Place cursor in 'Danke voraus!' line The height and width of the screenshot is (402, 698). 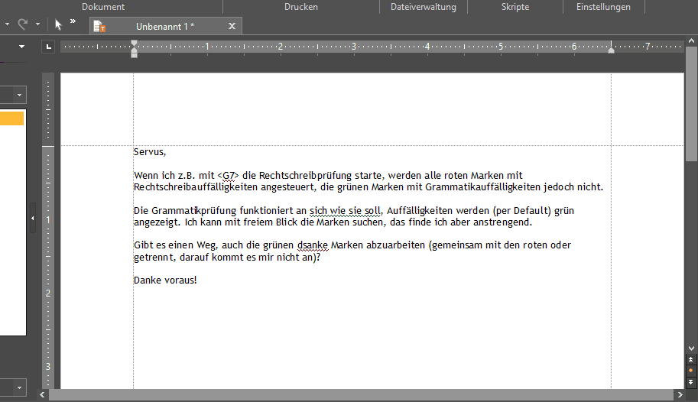[165, 280]
